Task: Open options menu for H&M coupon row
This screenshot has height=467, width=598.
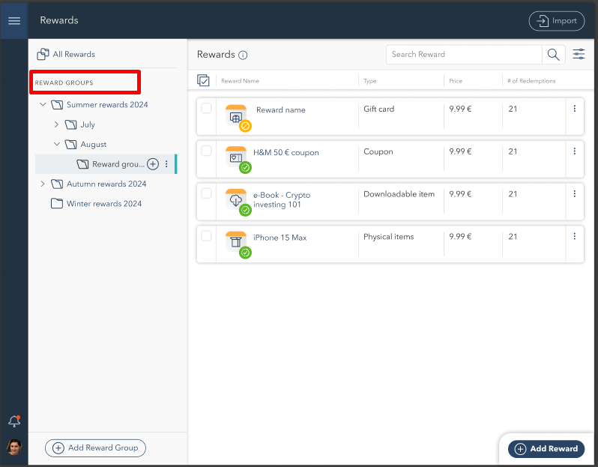Action: pyautogui.click(x=574, y=151)
